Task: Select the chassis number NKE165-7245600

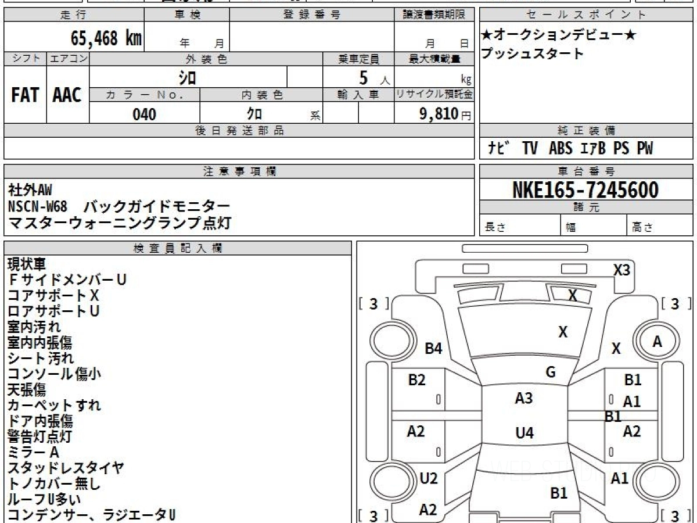Action: (x=585, y=189)
